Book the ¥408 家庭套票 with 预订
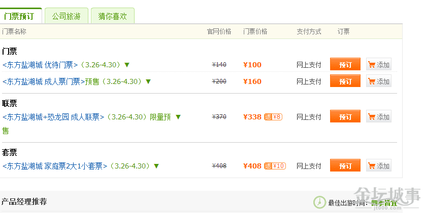423x213 pixels. [345, 165]
